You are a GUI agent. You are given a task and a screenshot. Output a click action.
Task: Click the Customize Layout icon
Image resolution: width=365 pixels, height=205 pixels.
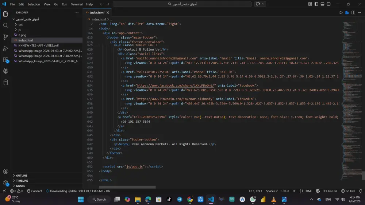[x=310, y=4]
